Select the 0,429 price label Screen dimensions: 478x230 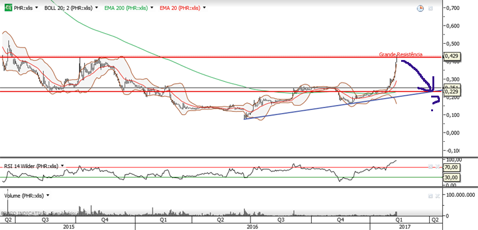click(x=452, y=56)
